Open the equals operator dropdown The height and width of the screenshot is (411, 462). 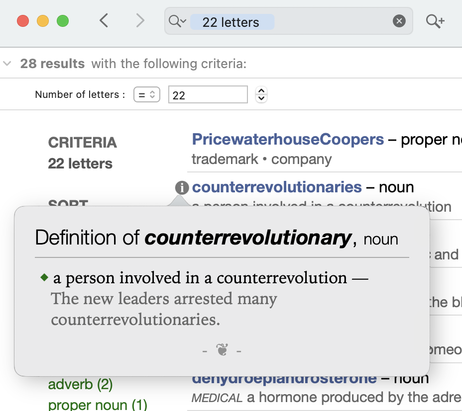click(146, 94)
